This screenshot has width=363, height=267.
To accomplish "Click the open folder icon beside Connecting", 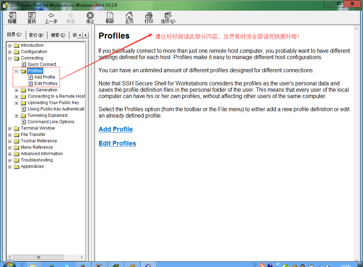I will pyautogui.click(x=16, y=58).
